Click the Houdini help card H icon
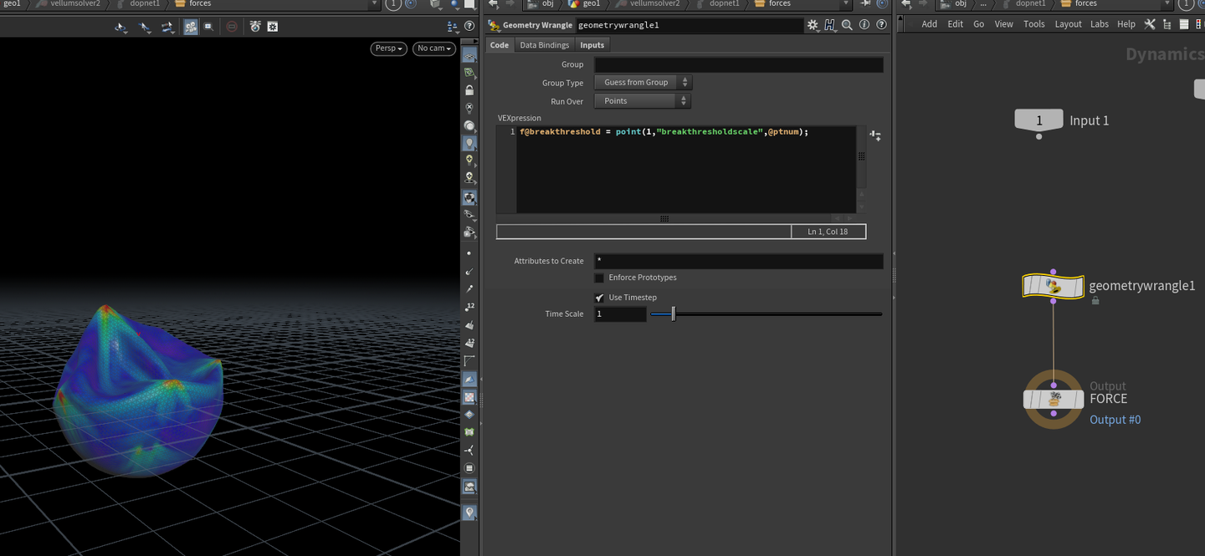Image resolution: width=1205 pixels, height=556 pixels. [829, 25]
